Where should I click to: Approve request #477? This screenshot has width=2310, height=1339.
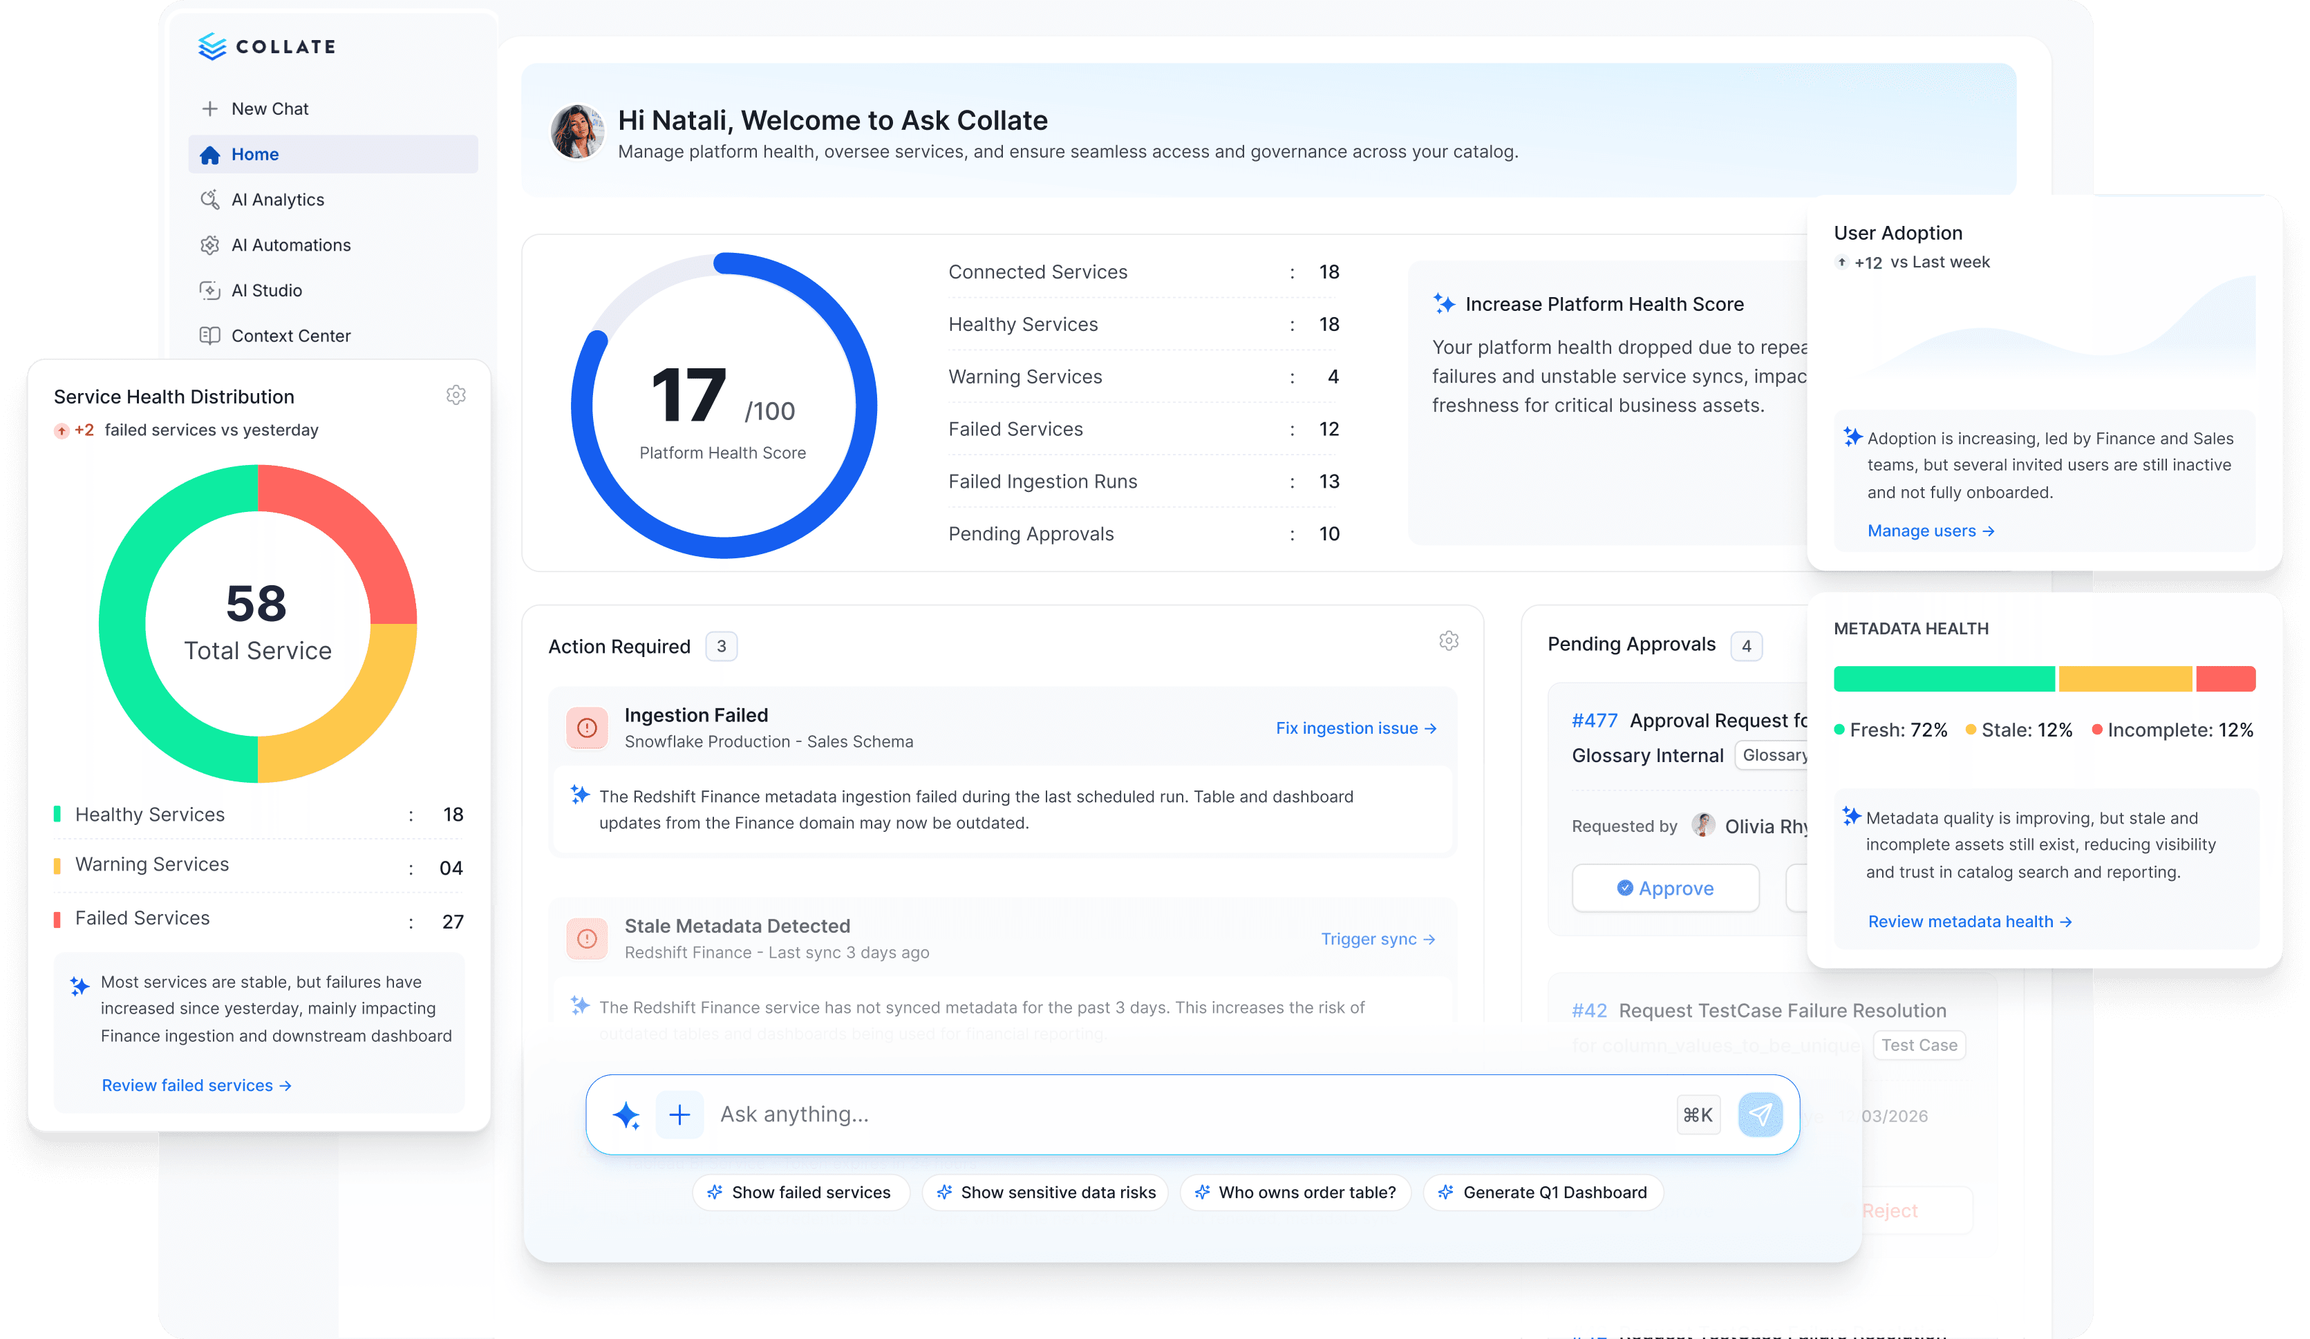1664,887
